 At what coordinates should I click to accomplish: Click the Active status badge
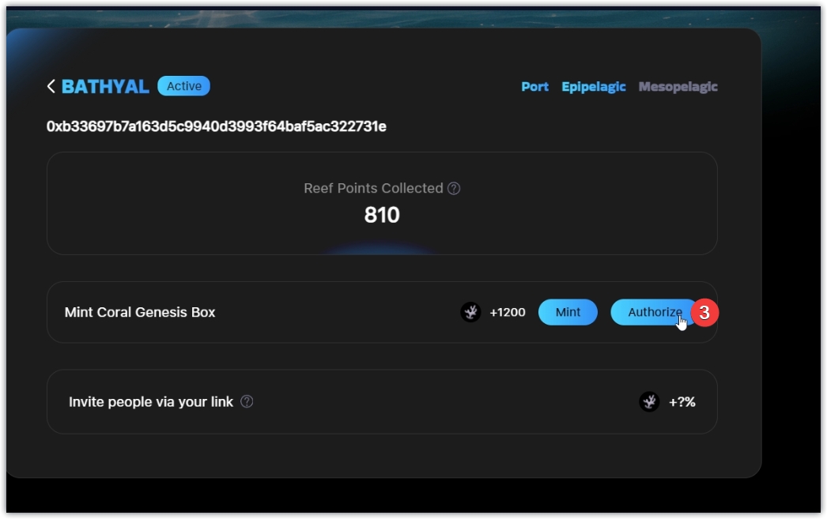point(183,86)
